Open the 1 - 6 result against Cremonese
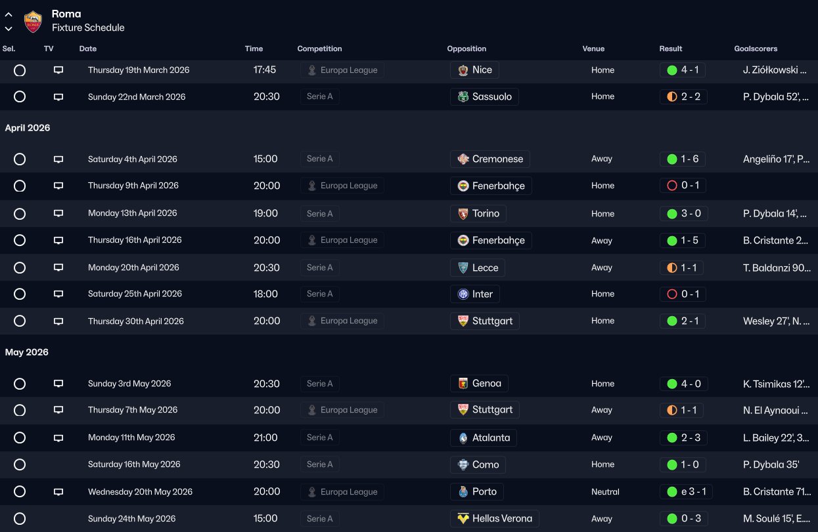818x532 pixels. pyautogui.click(x=683, y=159)
